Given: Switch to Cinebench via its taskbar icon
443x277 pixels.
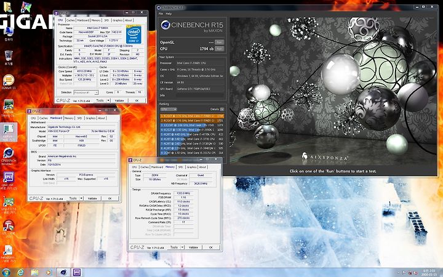Looking at the screenshot, I should [63, 273].
